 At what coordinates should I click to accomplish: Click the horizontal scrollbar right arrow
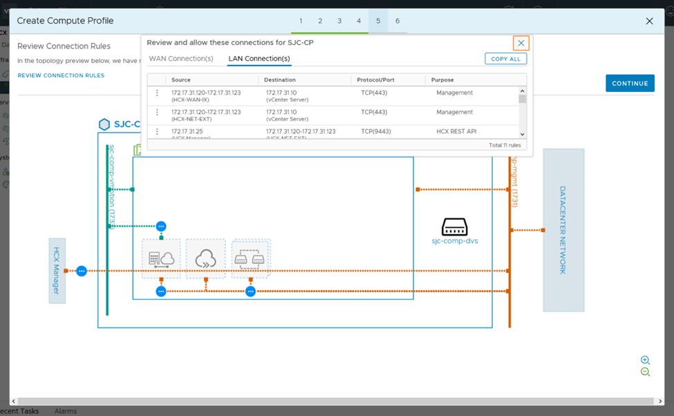660,401
